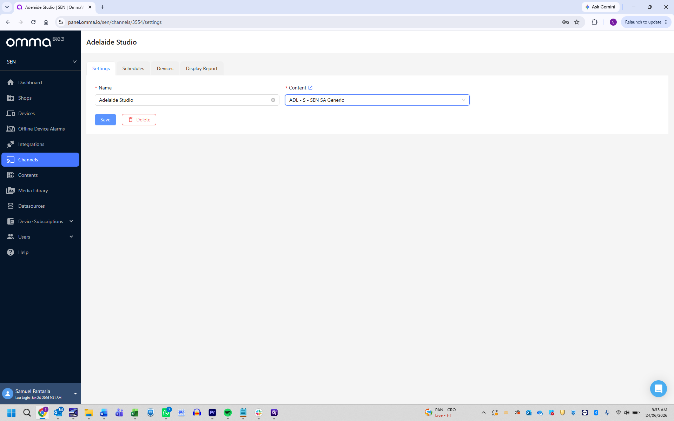Open the Help question mark icon

(x=11, y=252)
